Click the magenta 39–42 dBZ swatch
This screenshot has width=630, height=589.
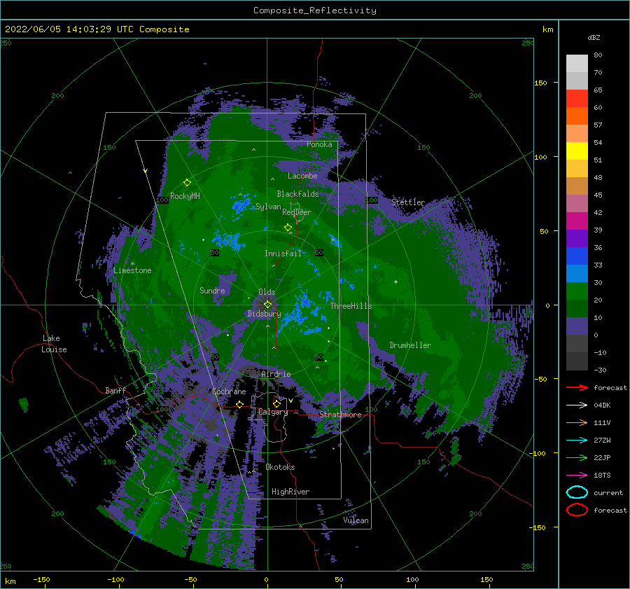click(x=577, y=221)
